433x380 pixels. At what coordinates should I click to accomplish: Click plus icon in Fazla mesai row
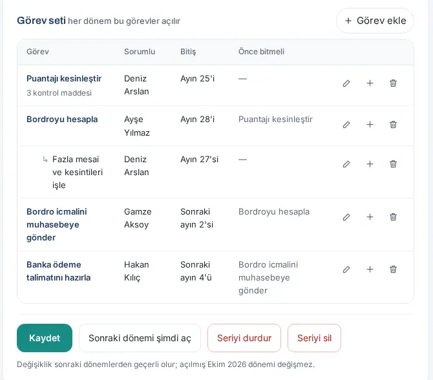tap(370, 164)
